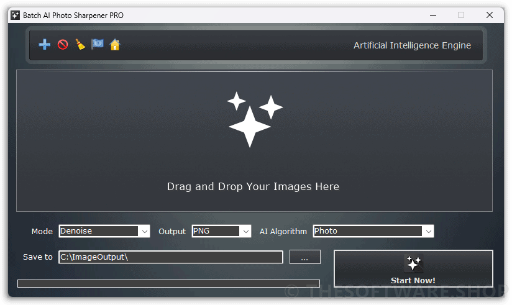Click the AI Algorithm label

pos(283,232)
